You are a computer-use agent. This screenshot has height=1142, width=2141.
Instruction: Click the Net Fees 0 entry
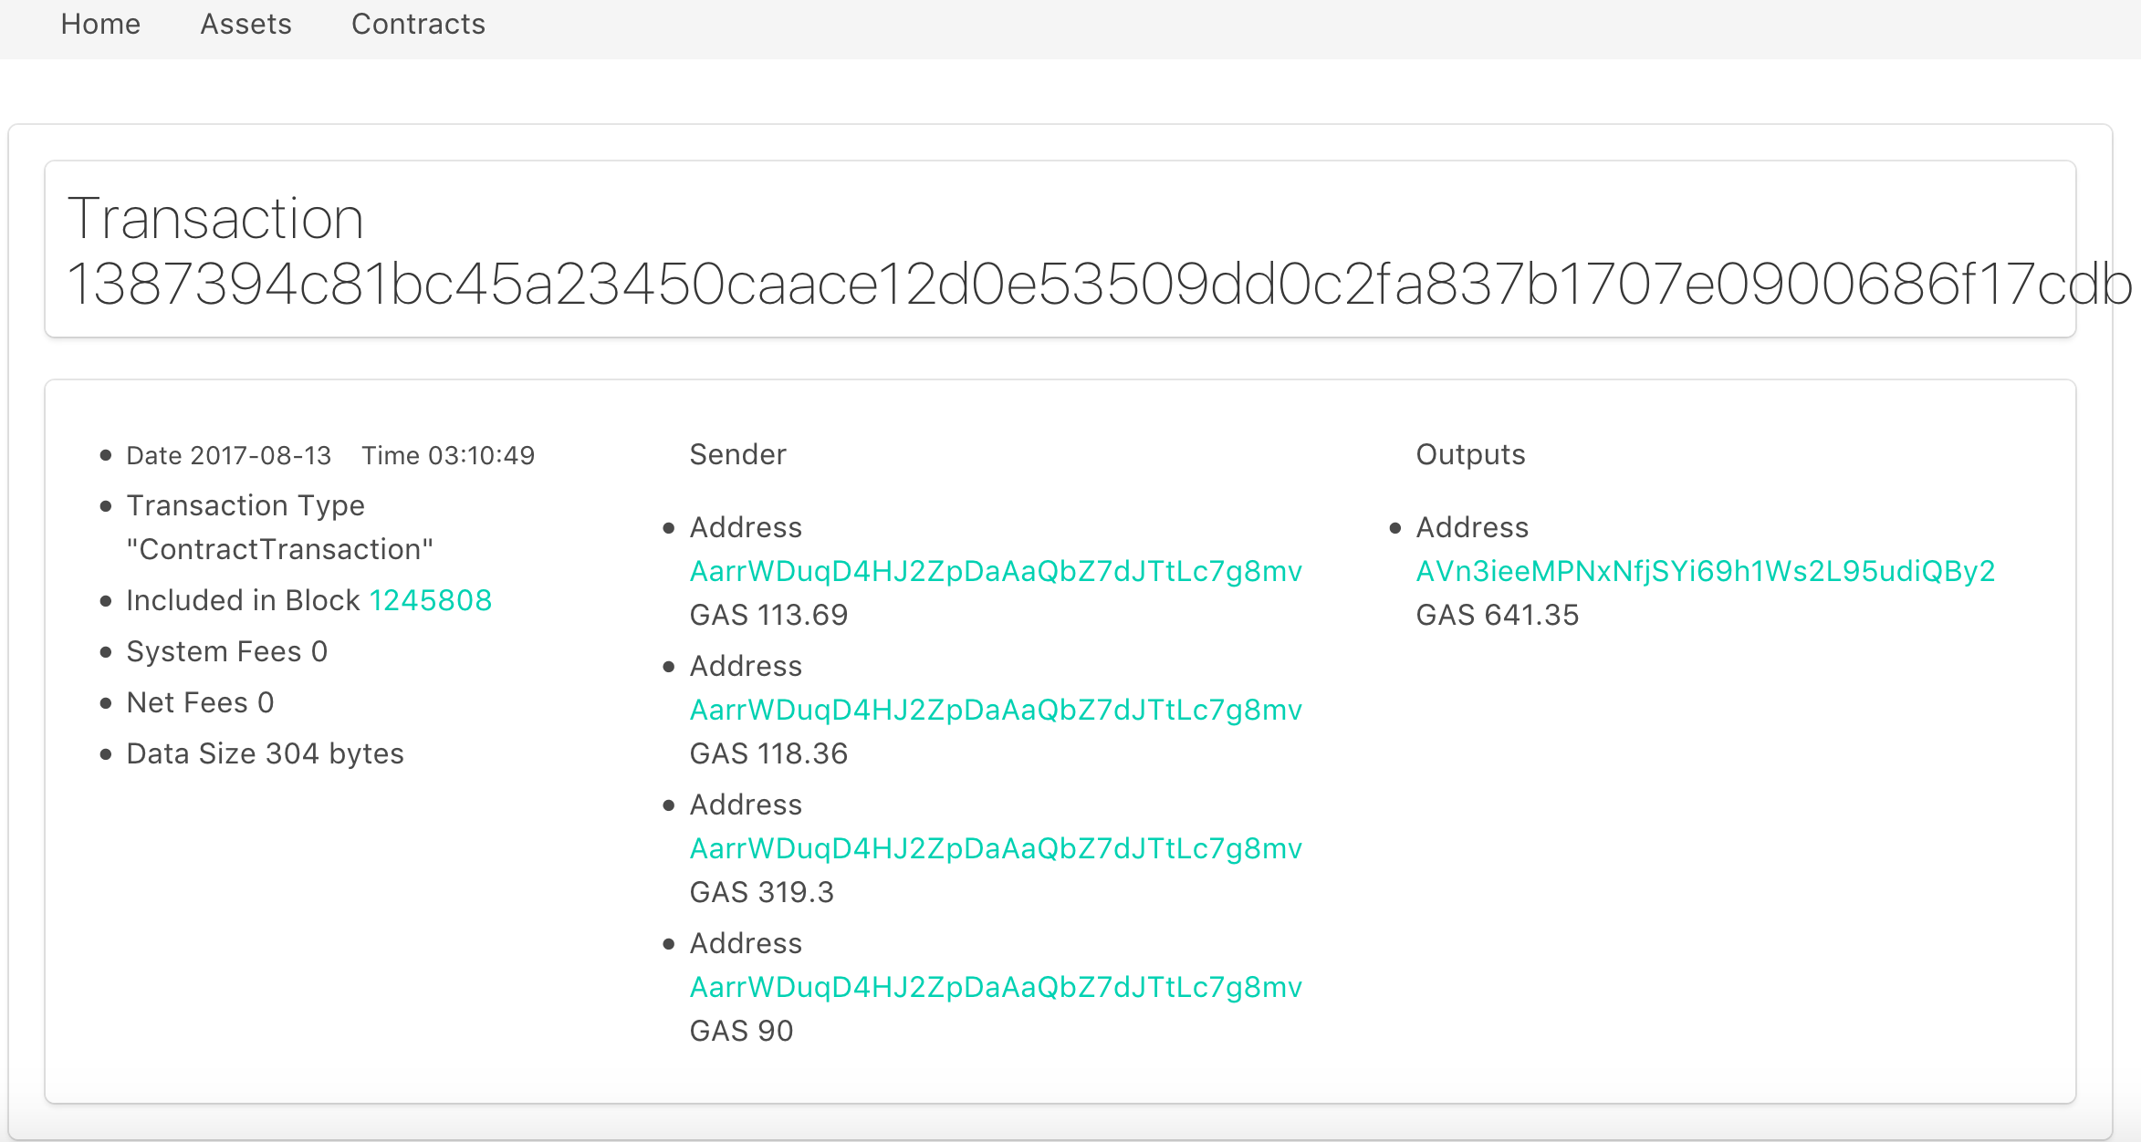pos(200,702)
